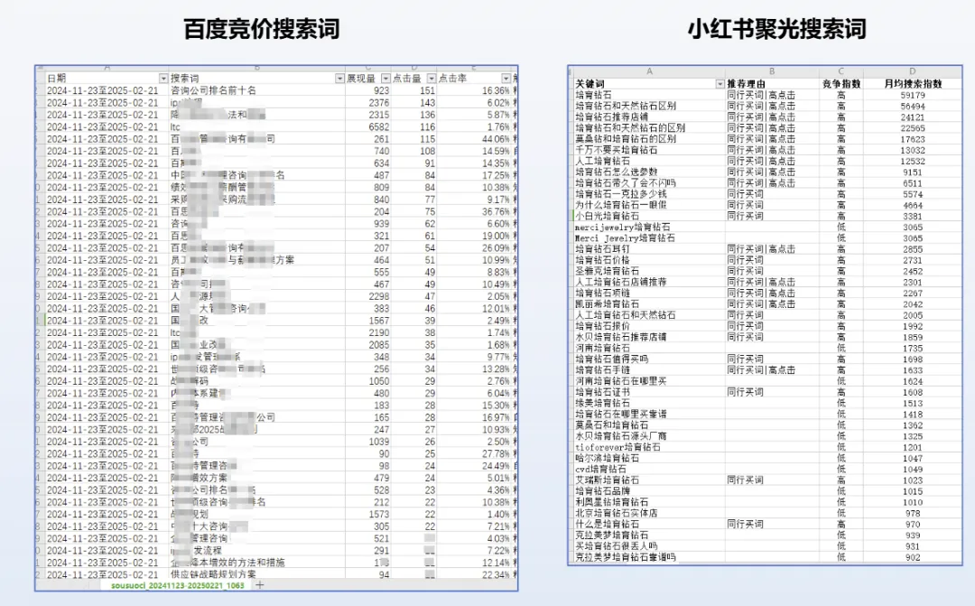Click the 月均搜索指数 header cell
The width and height of the screenshot is (975, 606).
(x=912, y=84)
